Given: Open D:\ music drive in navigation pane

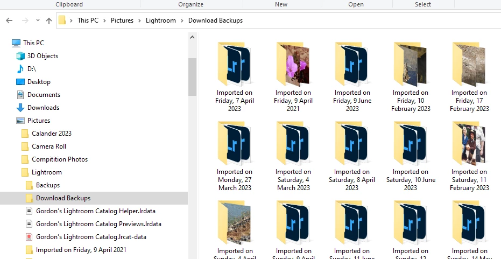Looking at the screenshot, I should 32,69.
